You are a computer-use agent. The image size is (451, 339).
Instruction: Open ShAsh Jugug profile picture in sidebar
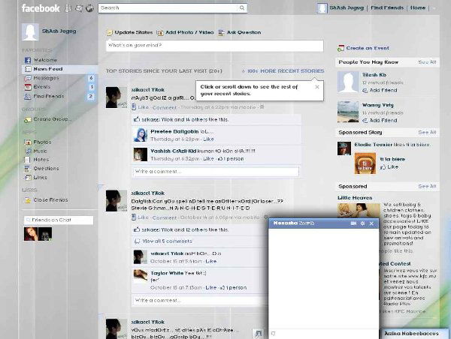point(30,31)
